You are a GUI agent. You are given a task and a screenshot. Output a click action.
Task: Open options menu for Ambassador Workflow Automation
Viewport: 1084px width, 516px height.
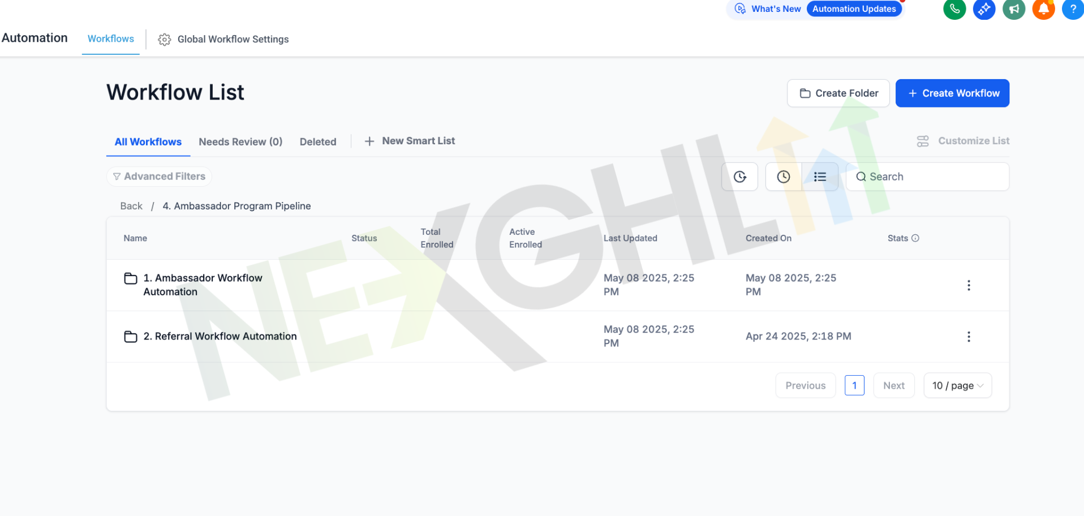tap(969, 285)
